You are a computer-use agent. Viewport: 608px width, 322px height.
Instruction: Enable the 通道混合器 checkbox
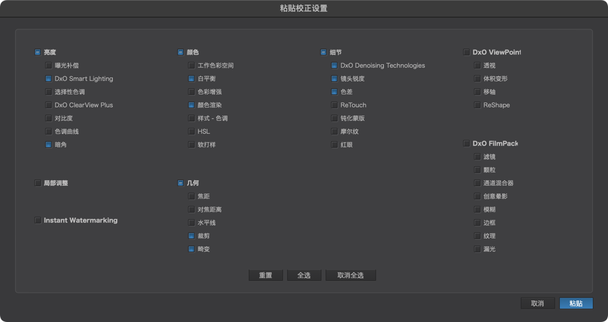point(477,183)
